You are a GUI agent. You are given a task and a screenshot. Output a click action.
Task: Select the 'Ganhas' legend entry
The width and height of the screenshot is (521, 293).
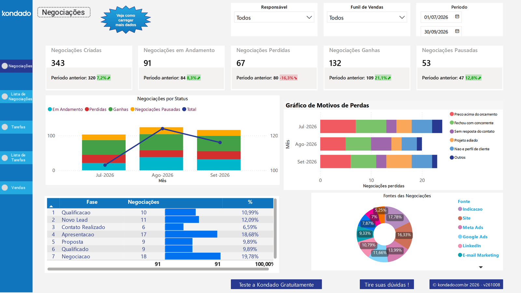coord(118,109)
